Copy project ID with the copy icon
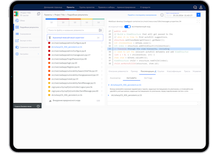220x158 pixels. pyautogui.click(x=39, y=14)
